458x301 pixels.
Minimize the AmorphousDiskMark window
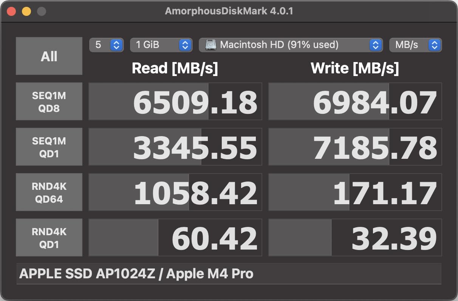pos(26,11)
